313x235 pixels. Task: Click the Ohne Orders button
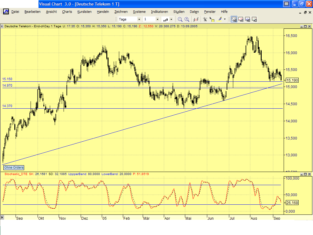coord(13,167)
